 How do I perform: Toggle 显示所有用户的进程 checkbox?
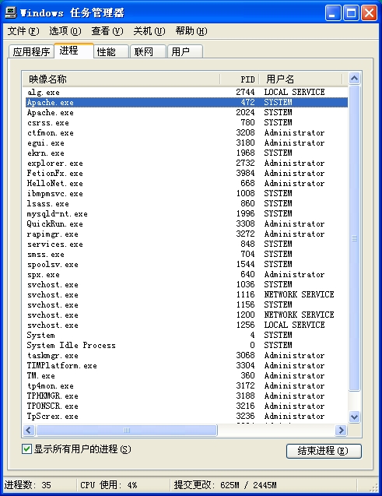[x=26, y=449]
